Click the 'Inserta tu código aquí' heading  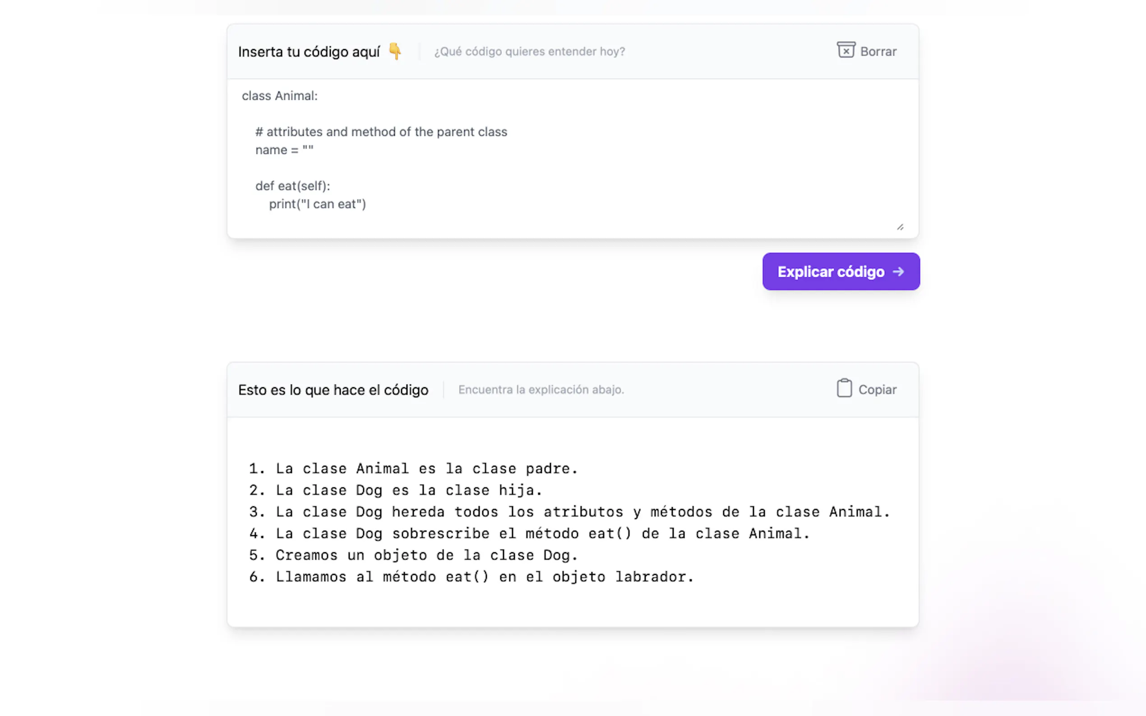tap(309, 51)
